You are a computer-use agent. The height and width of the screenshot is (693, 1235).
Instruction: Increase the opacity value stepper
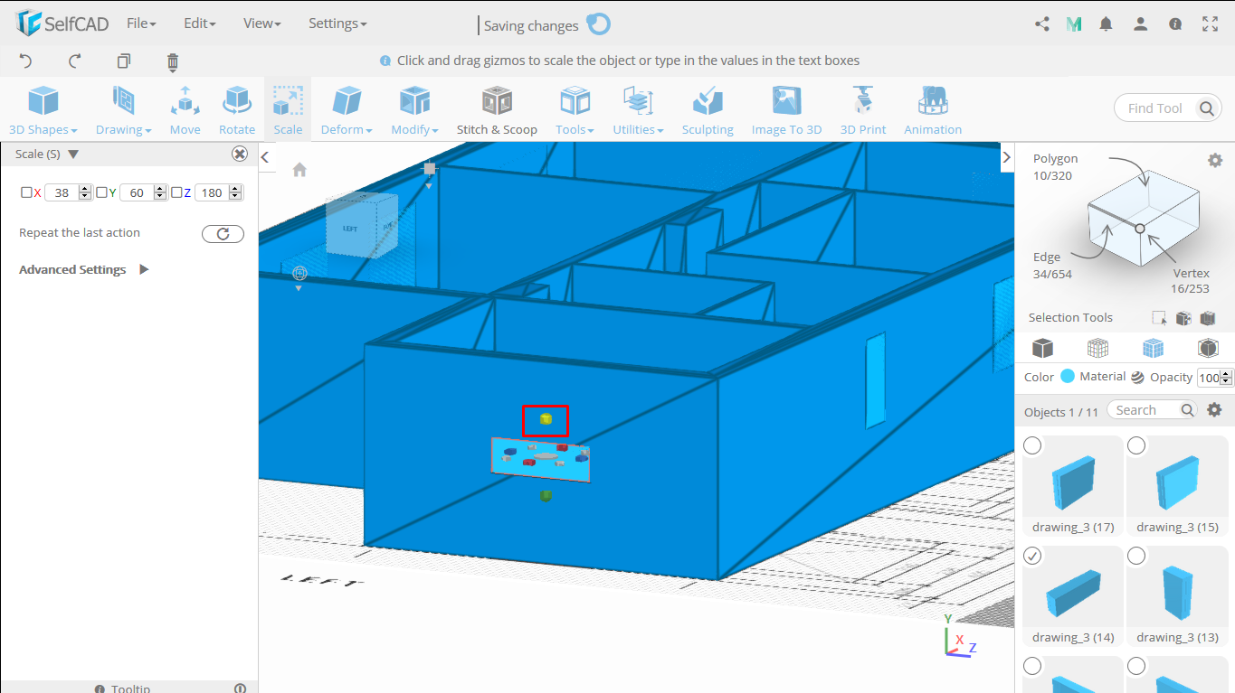coord(1228,373)
